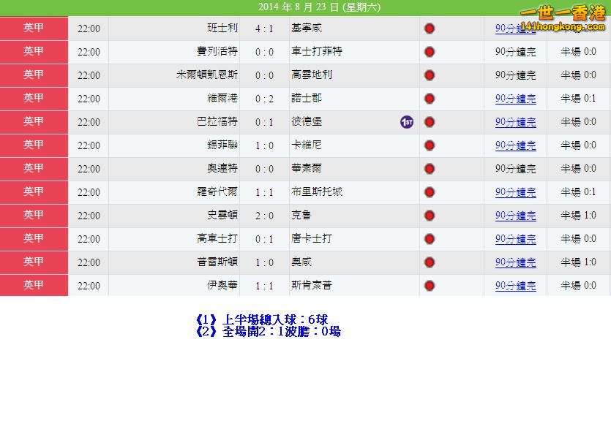
Task: Click the 英甲 league cell for 伊奧華
Action: click(34, 285)
